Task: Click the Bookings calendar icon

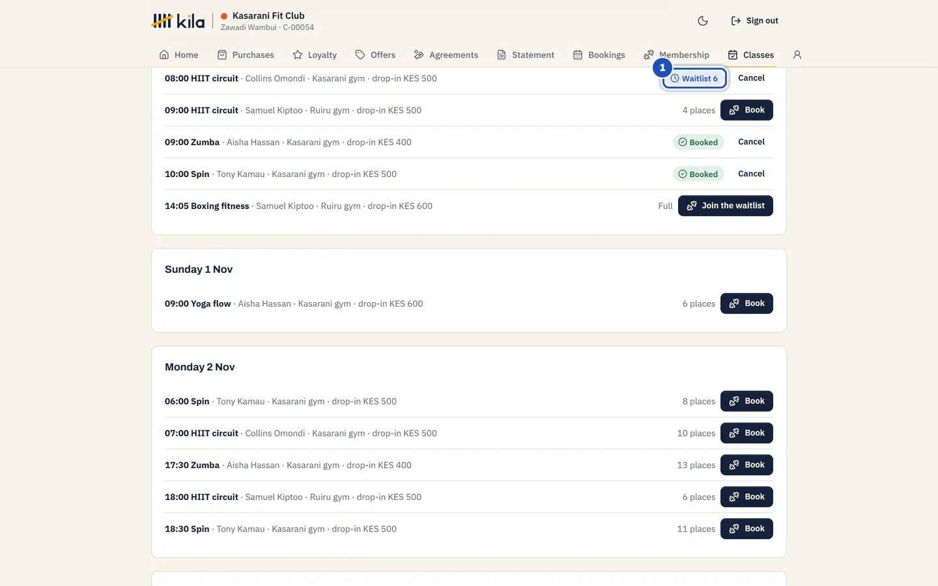Action: 578,55
